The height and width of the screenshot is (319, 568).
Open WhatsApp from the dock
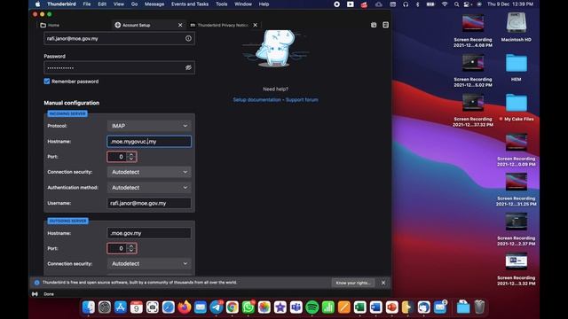pos(248,307)
